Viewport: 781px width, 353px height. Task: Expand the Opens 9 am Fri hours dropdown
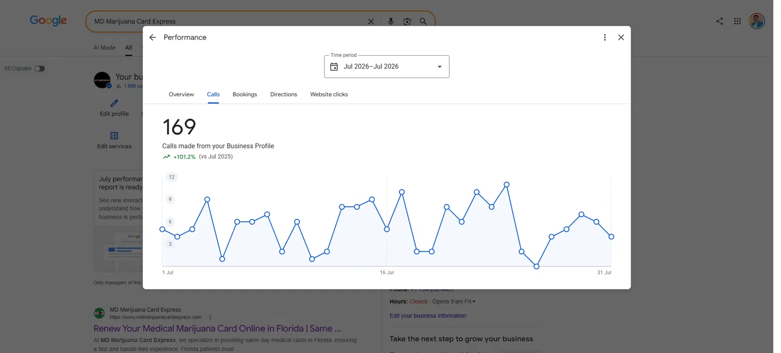coord(474,302)
